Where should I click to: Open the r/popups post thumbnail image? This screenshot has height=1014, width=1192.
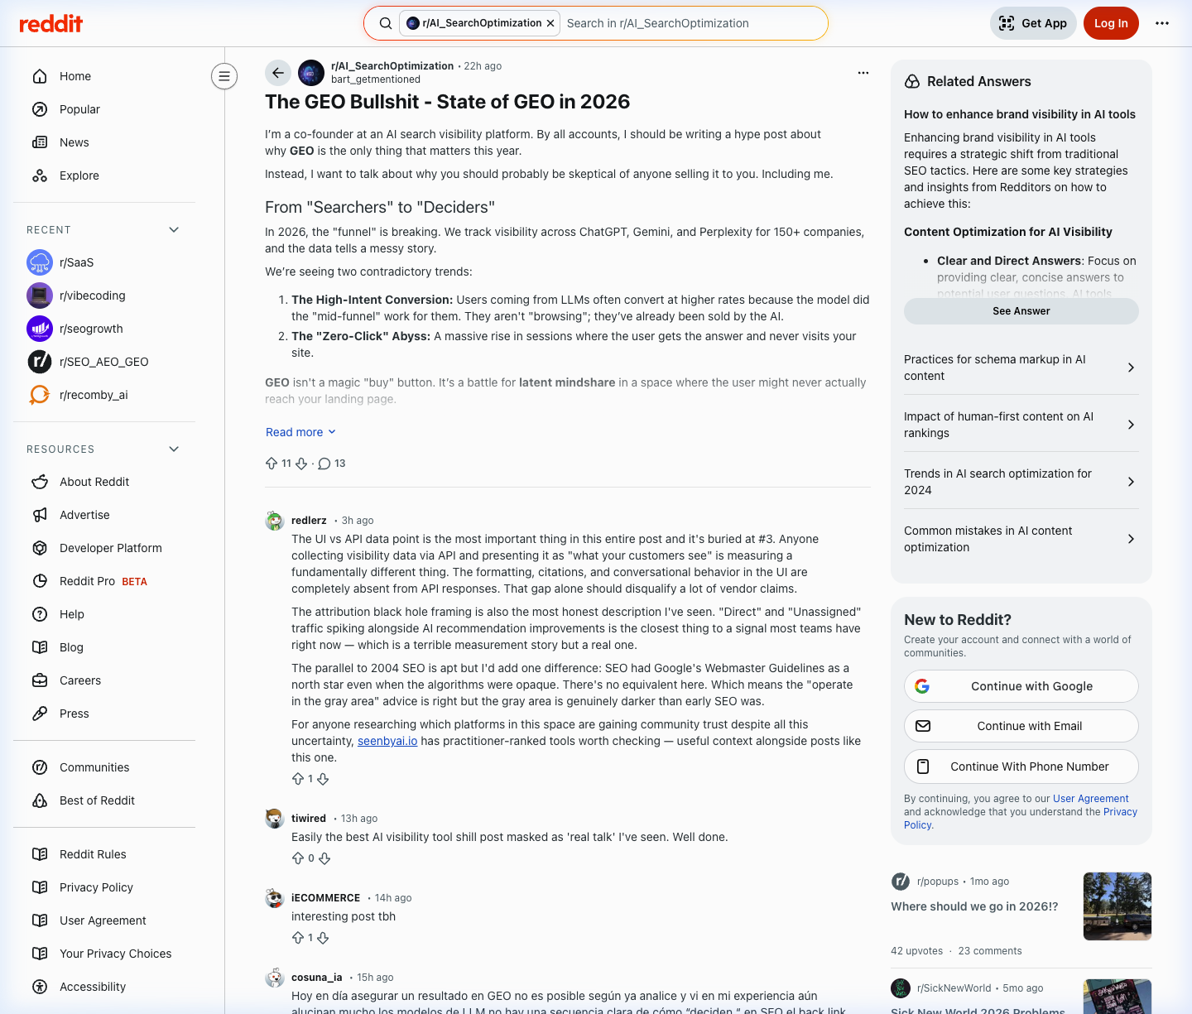click(1117, 906)
